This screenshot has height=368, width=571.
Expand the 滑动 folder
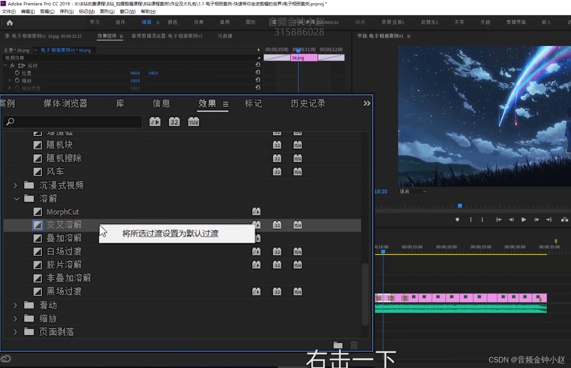click(x=15, y=305)
